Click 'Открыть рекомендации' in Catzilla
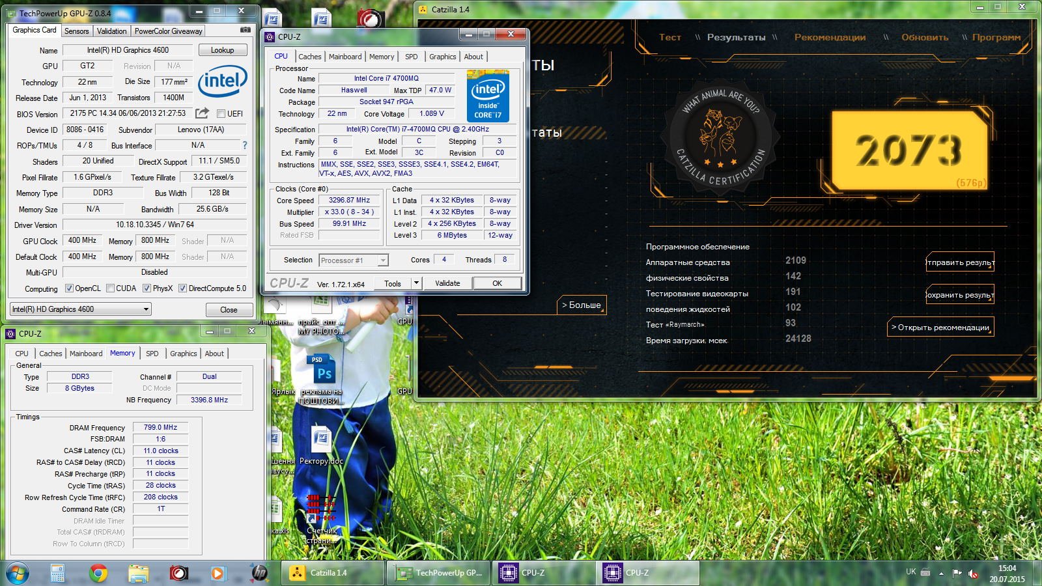1042x586 pixels. (941, 327)
